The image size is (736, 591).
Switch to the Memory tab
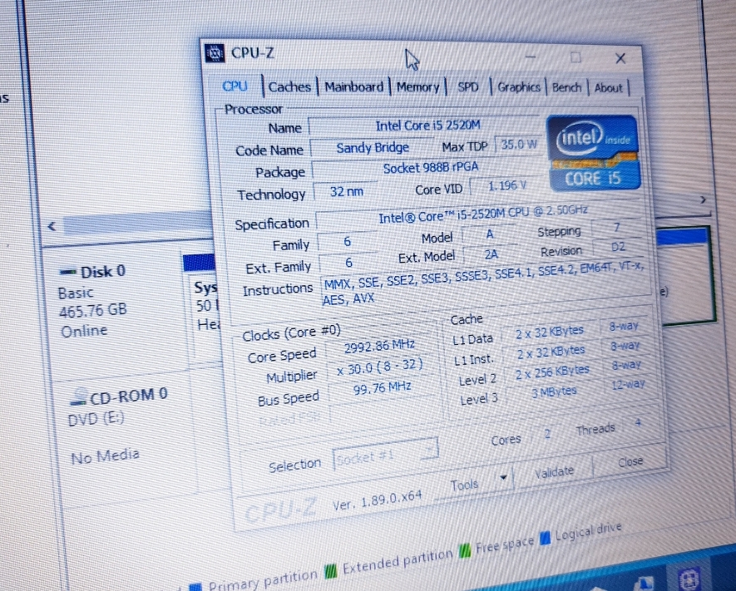point(417,86)
